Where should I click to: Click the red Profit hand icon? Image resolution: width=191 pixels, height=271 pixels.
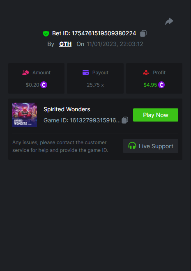tap(146, 73)
